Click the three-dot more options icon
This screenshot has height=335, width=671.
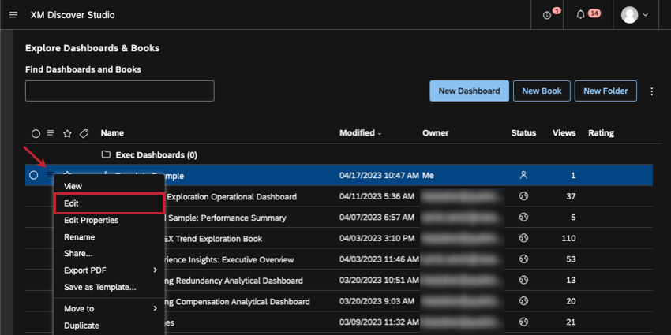pyautogui.click(x=652, y=91)
